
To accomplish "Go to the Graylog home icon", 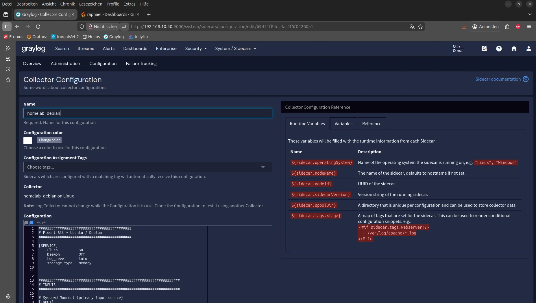I will pyautogui.click(x=514, y=49).
